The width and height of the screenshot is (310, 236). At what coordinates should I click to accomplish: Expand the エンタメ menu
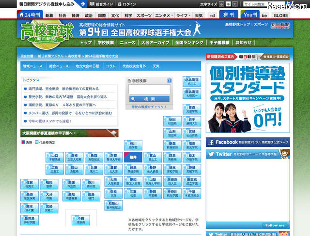[x=164, y=15]
